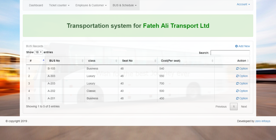Sort table by Cost(Per seat) column
276x140 pixels.
(x=186, y=61)
